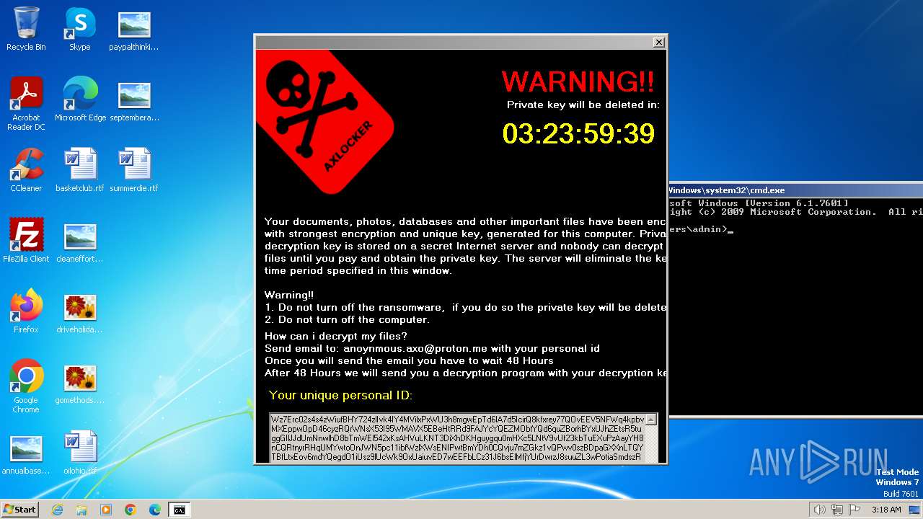Open Internet Explorer from taskbar
923x519 pixels.
pos(57,510)
